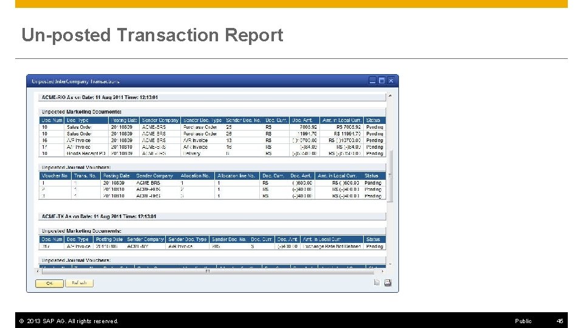
Task: Click Amt. in Local Curr. header in ACME-RIO marketing table
Action: [x=342, y=120]
